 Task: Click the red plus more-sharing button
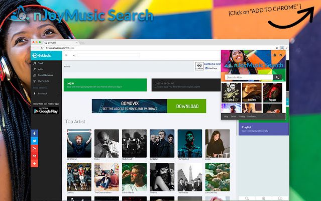tap(34, 163)
